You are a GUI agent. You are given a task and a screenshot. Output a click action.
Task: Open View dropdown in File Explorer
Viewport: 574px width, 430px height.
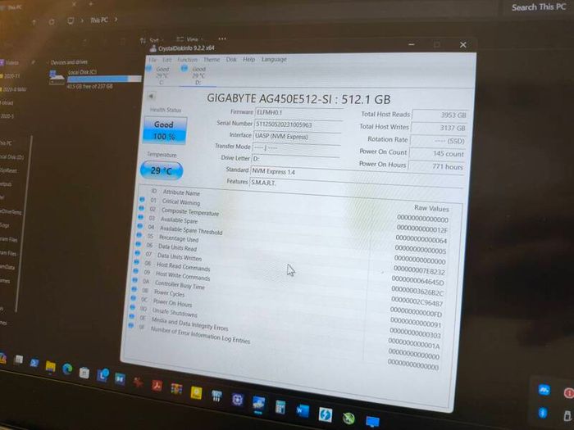189,39
